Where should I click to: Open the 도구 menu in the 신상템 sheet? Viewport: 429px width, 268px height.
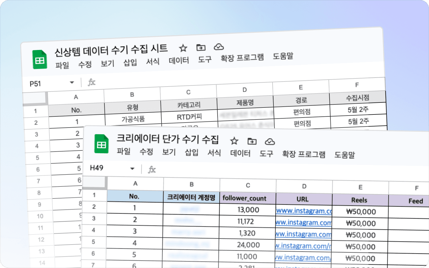click(x=205, y=59)
